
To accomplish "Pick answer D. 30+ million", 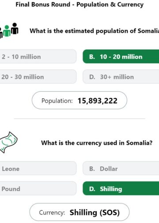I will (121, 77).
